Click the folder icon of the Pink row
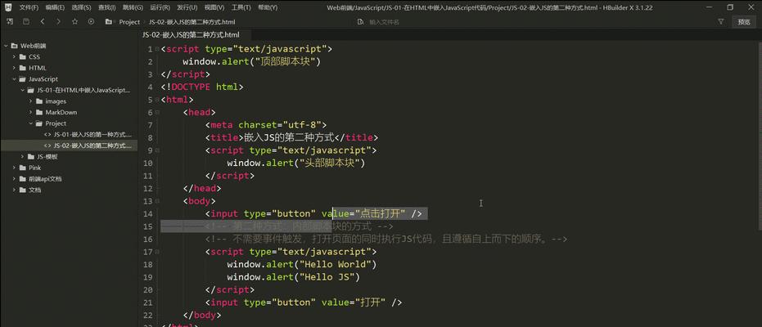Viewport: 762px width, 327px height. (x=22, y=168)
